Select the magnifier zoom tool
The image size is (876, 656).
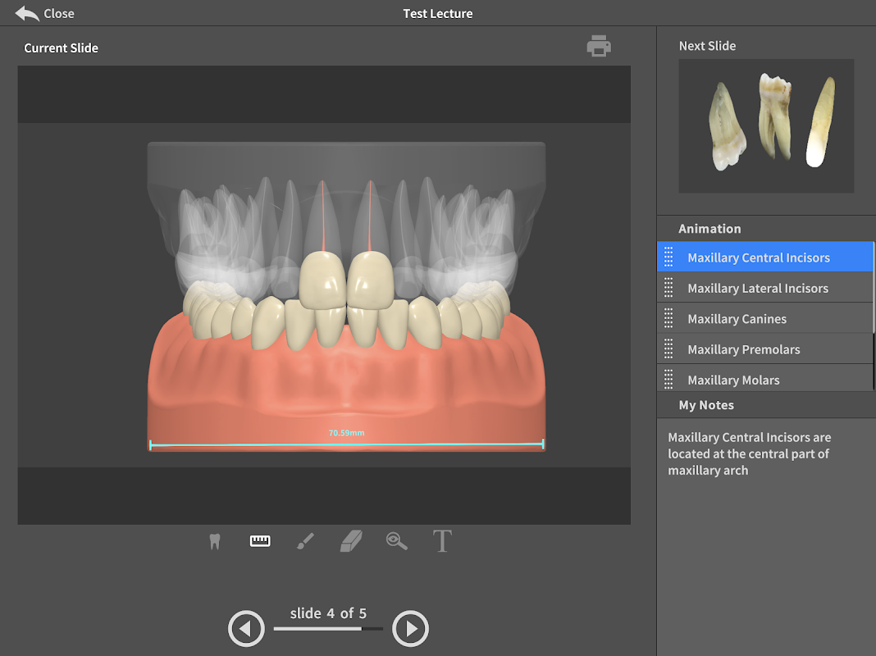(x=397, y=541)
